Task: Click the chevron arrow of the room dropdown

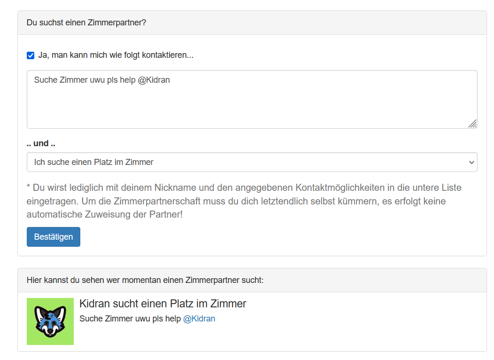Action: tap(471, 162)
